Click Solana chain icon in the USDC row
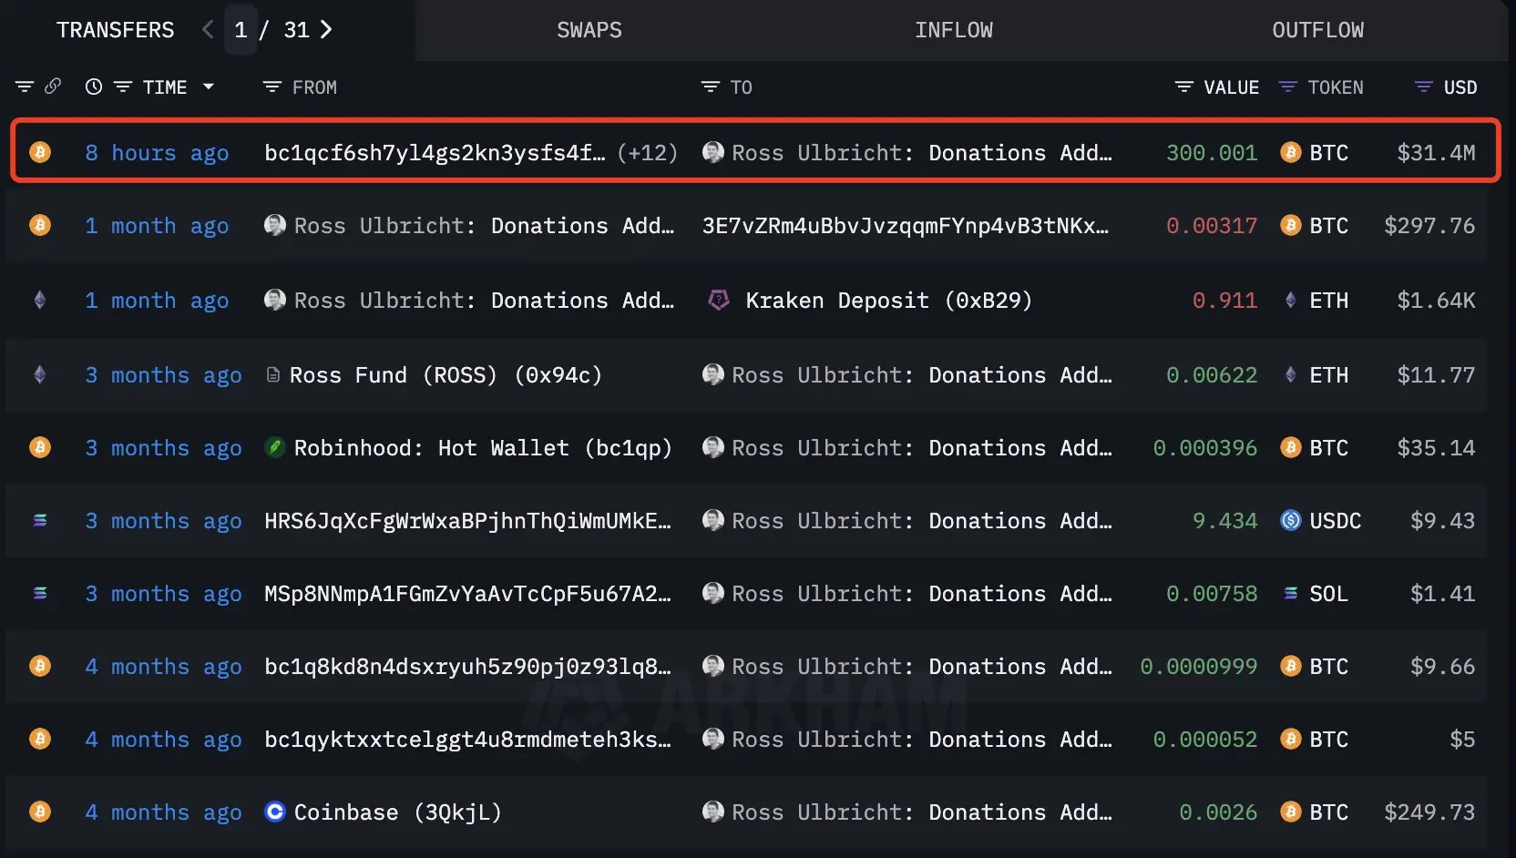The image size is (1516, 858). point(40,520)
